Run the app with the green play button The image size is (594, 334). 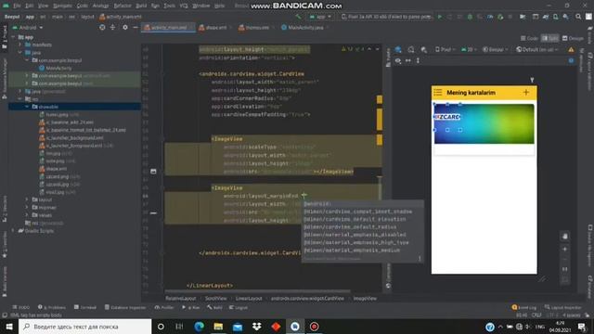440,17
